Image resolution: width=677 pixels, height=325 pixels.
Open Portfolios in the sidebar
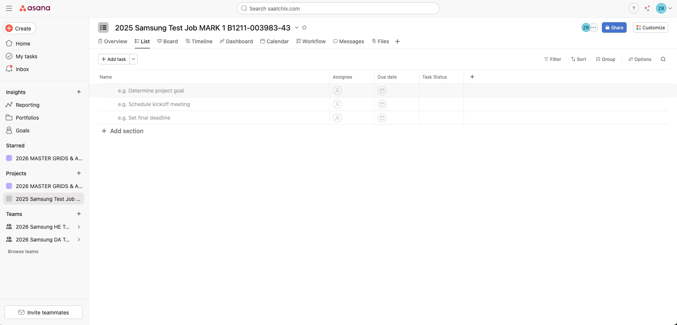tap(44, 118)
